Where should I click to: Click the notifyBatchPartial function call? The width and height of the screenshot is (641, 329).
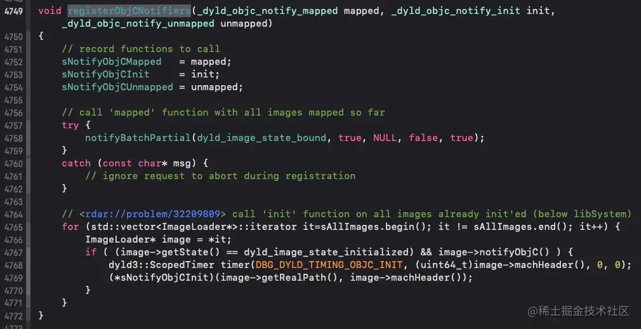[138, 138]
